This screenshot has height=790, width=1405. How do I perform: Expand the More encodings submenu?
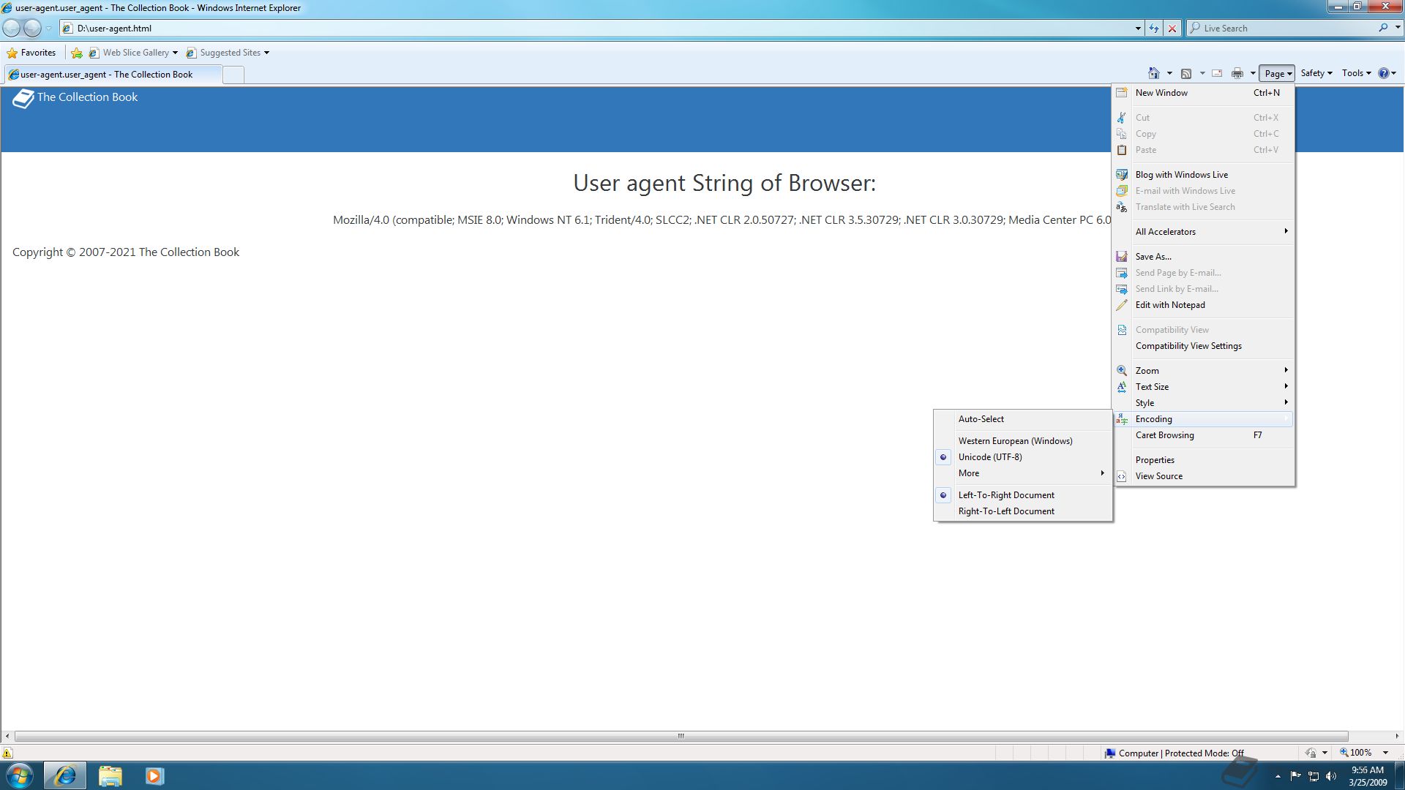click(1023, 473)
